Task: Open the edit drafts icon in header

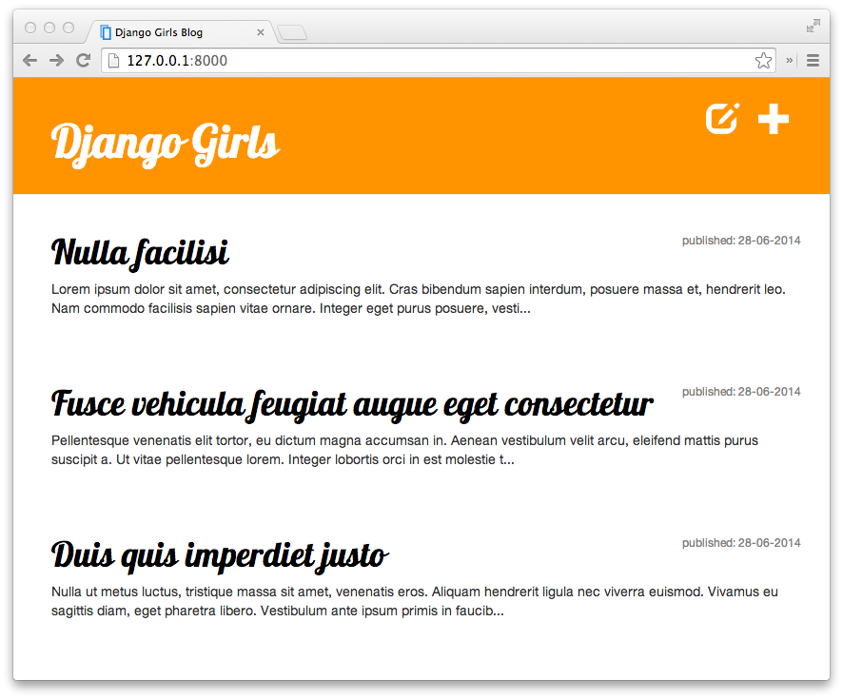Action: coord(722,119)
